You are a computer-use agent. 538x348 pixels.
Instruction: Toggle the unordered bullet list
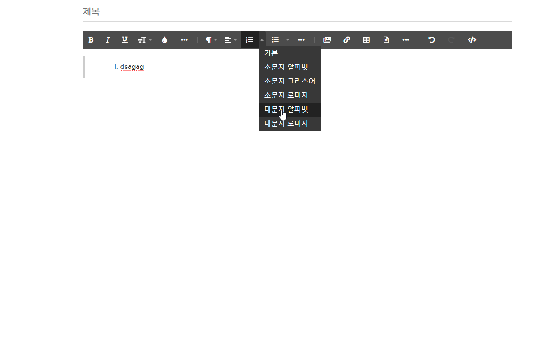point(275,40)
